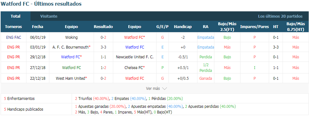Screen dimensions: 309x116
Task: Expand the Ver más chevron arrow
Action: pos(164,89)
